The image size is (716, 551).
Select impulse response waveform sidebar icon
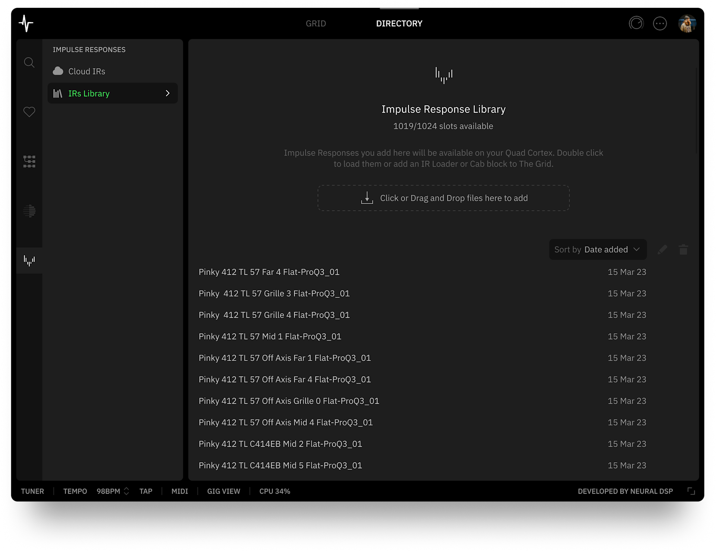point(29,260)
